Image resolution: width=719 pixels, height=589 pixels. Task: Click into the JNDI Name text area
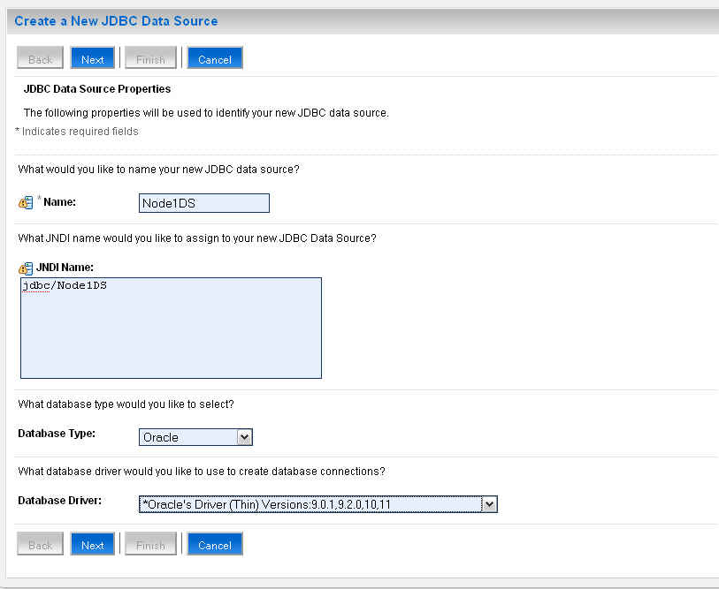(171, 328)
